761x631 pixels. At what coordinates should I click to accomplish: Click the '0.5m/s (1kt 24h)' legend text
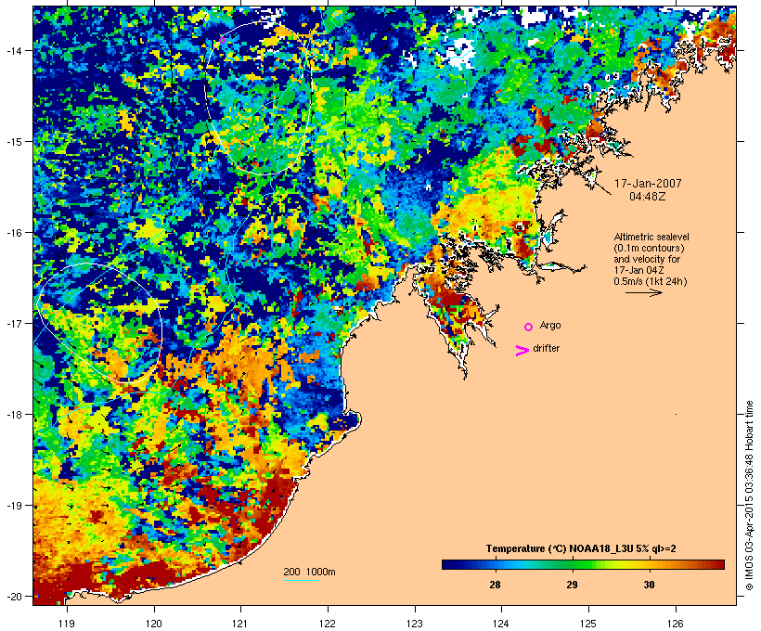[x=651, y=281]
